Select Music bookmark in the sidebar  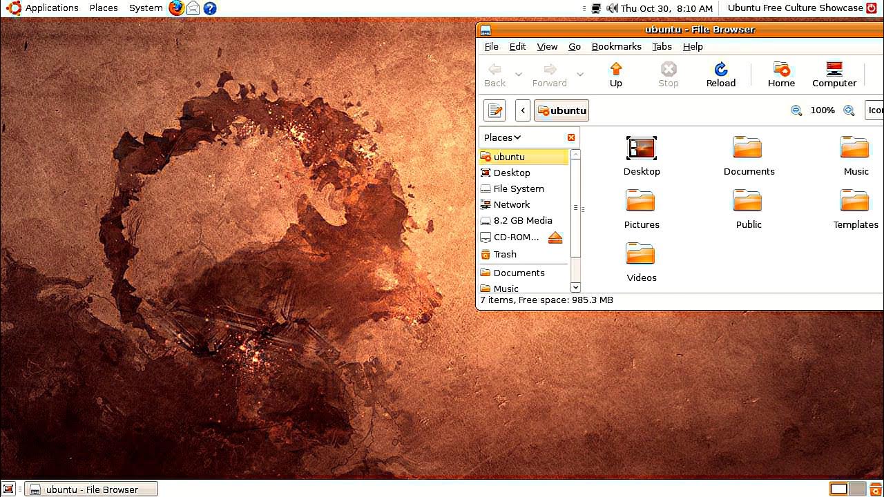[x=523, y=289]
